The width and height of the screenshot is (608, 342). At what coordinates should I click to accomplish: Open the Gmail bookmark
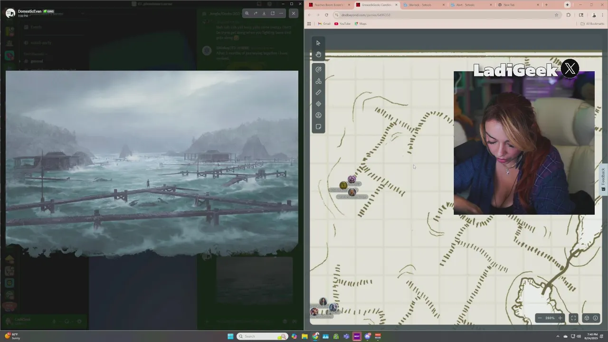click(324, 23)
